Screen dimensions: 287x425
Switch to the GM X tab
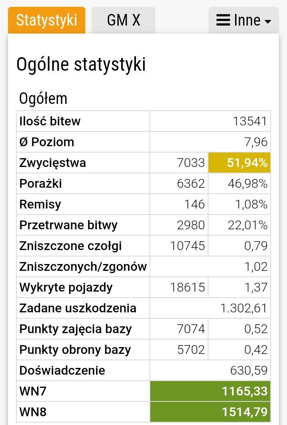123,20
